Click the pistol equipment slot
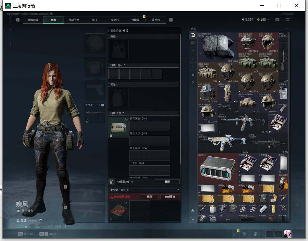 point(95,90)
